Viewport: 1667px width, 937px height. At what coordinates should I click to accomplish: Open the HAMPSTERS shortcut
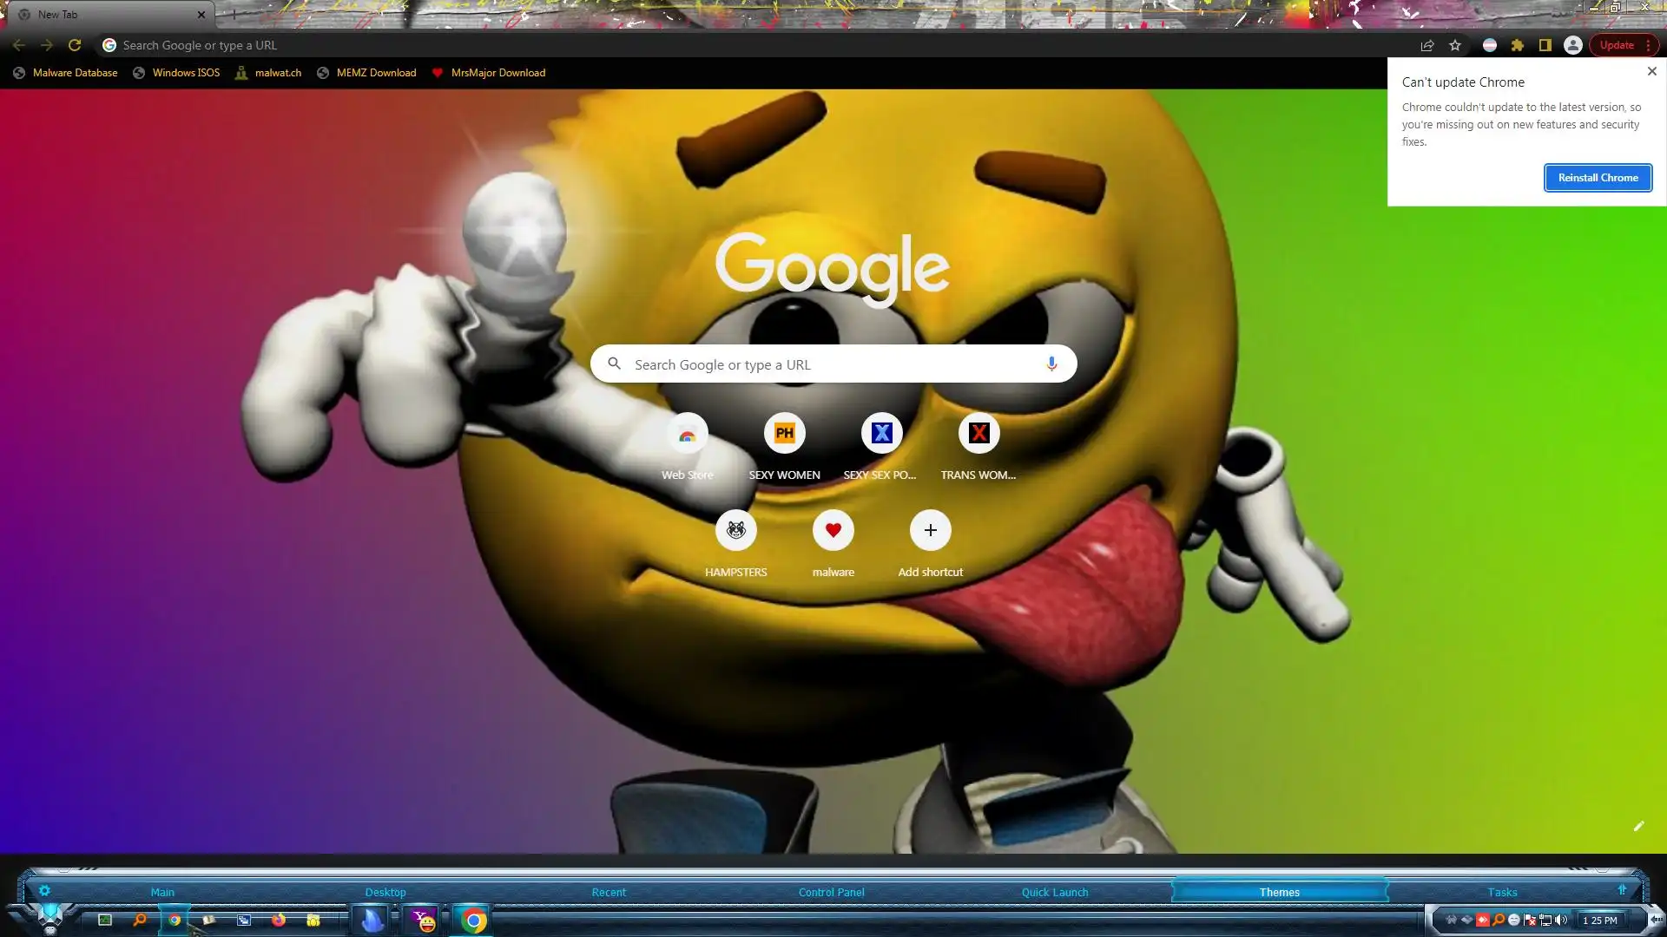pyautogui.click(x=735, y=531)
